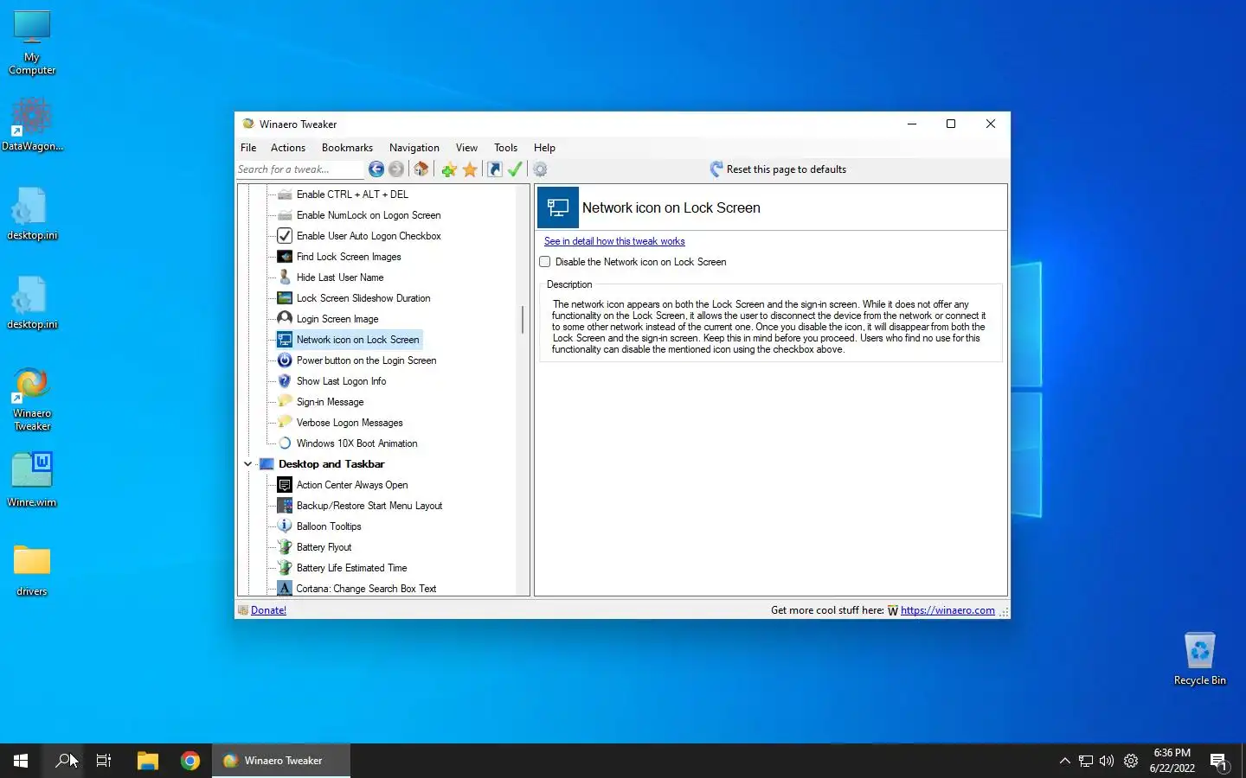Screen dimensions: 1246x778
Task: Click the Hide Last User Name person icon
Action: (285, 277)
